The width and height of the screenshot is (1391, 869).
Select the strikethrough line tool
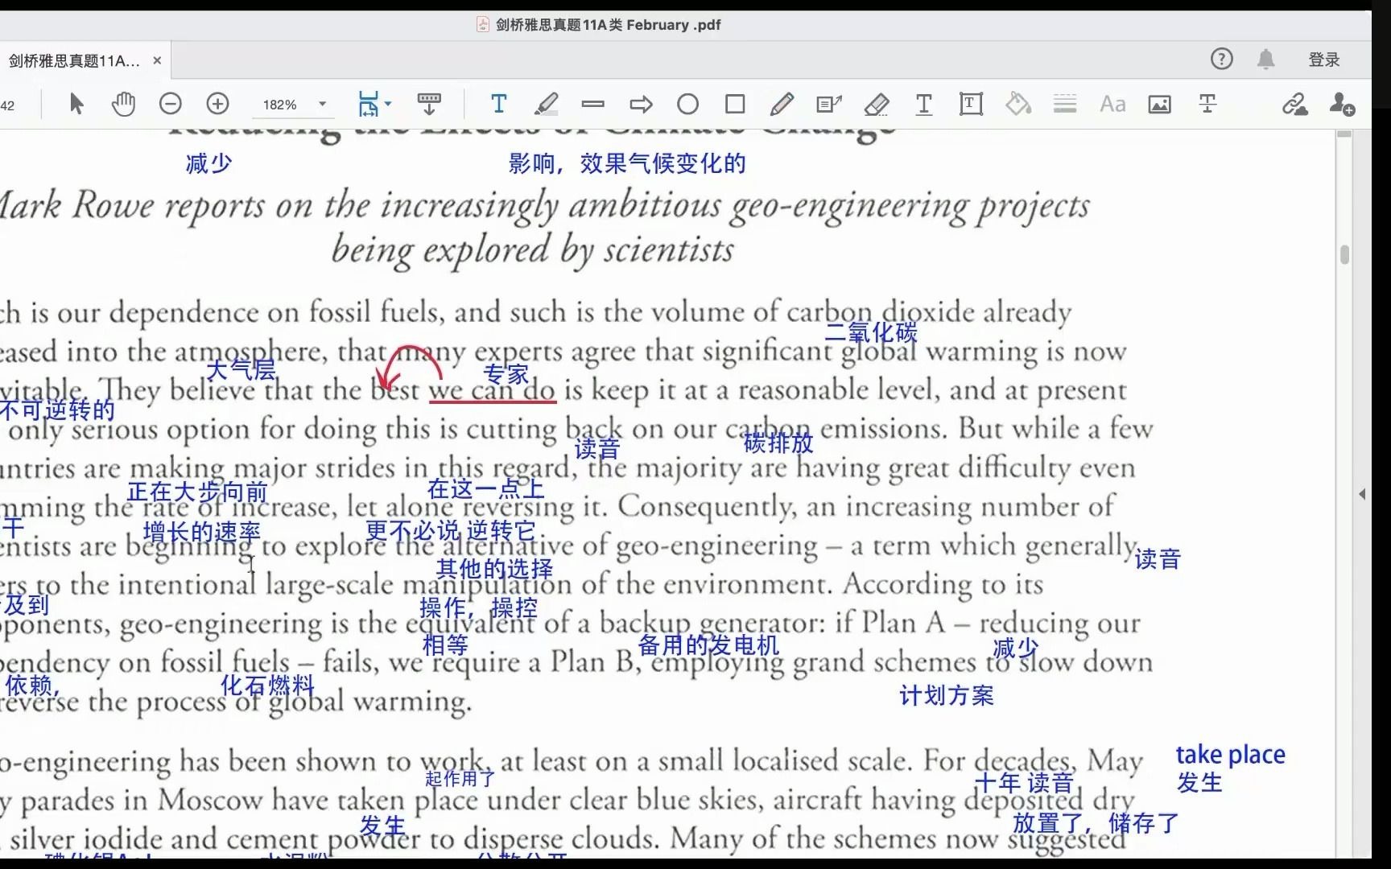[592, 104]
